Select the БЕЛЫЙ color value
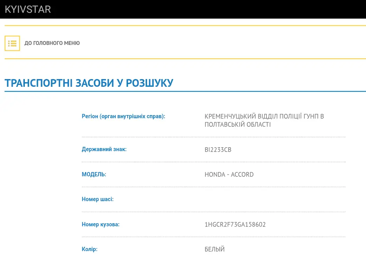This screenshot has height=279, width=366. click(215, 249)
